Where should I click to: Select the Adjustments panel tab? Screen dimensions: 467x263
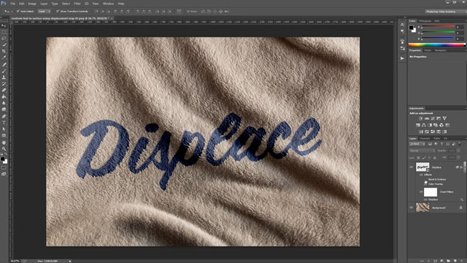click(416, 108)
